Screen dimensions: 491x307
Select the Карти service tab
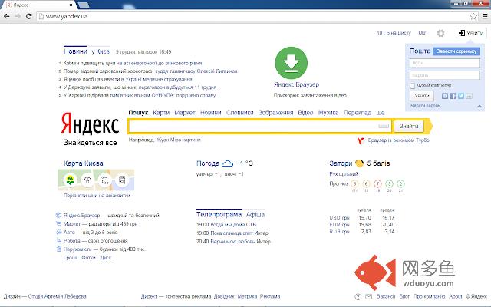click(x=161, y=113)
